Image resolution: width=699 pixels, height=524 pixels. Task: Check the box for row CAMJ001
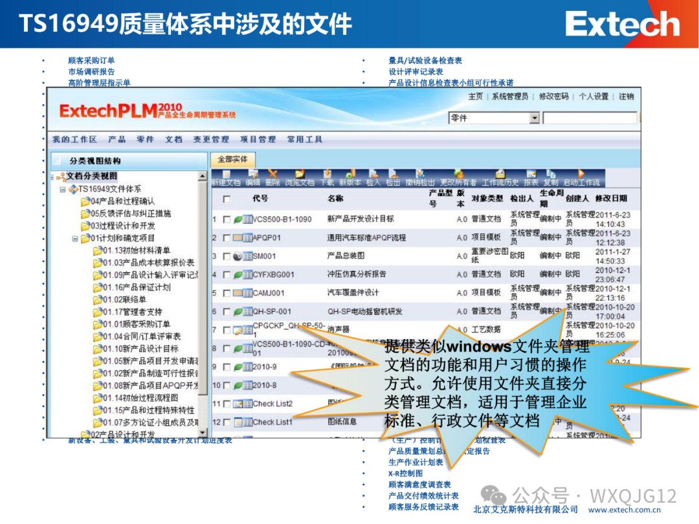click(x=227, y=293)
